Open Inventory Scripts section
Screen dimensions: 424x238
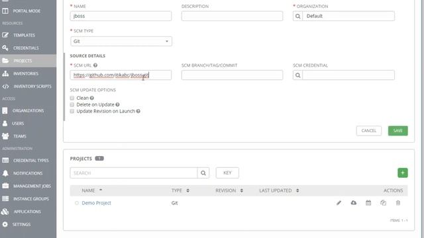32,87
